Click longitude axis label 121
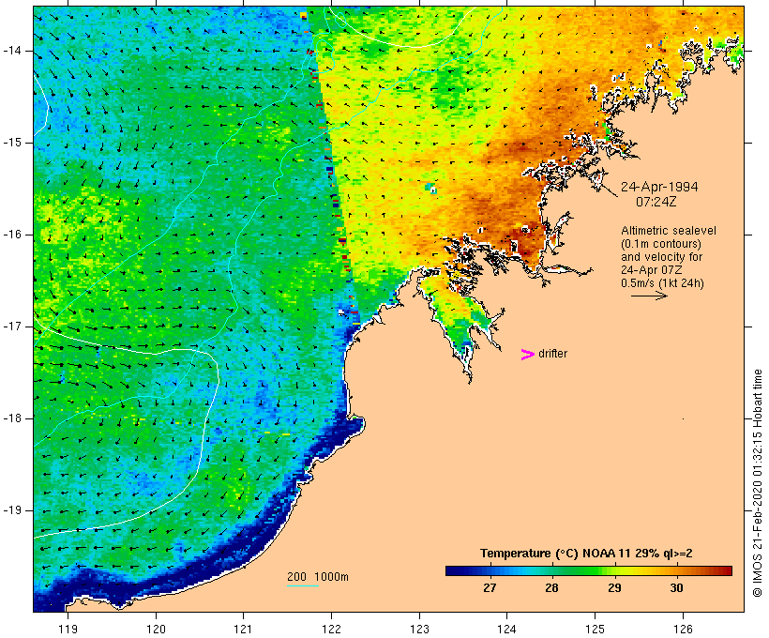Screen dimensions: 769x638 coord(243,629)
